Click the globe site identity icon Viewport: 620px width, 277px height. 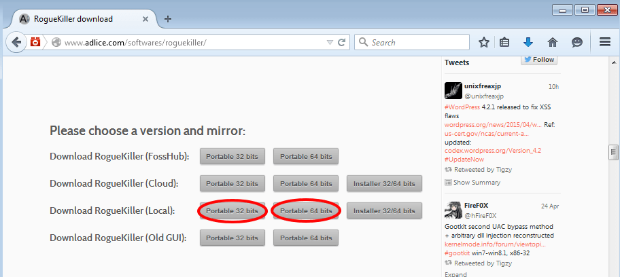tap(56, 42)
